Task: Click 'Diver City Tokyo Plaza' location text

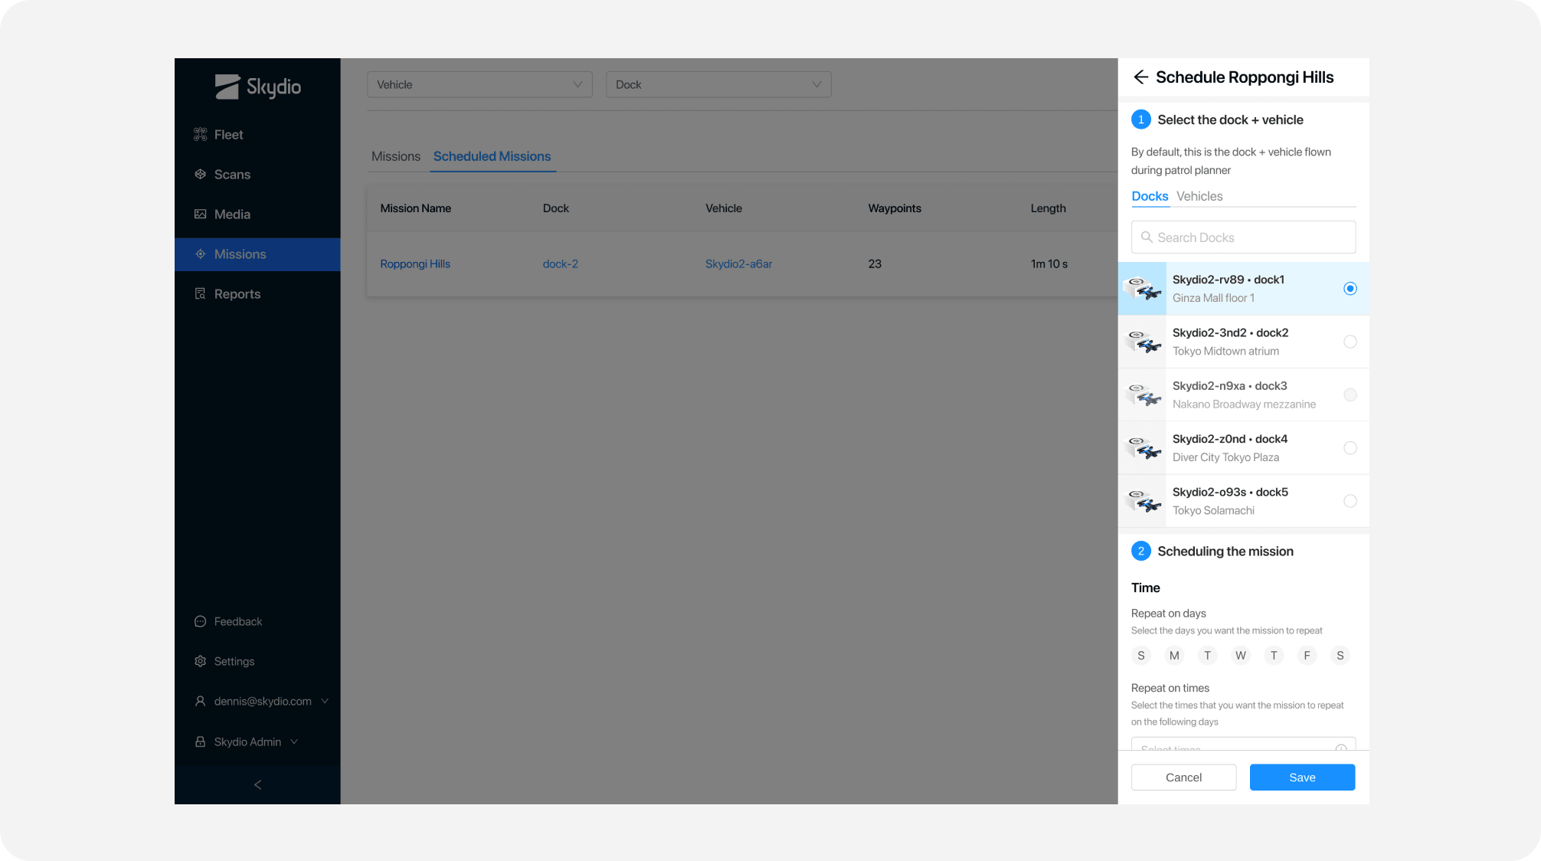Action: [1225, 457]
